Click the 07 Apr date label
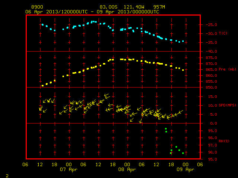This screenshot has height=178, width=238. tap(68, 169)
